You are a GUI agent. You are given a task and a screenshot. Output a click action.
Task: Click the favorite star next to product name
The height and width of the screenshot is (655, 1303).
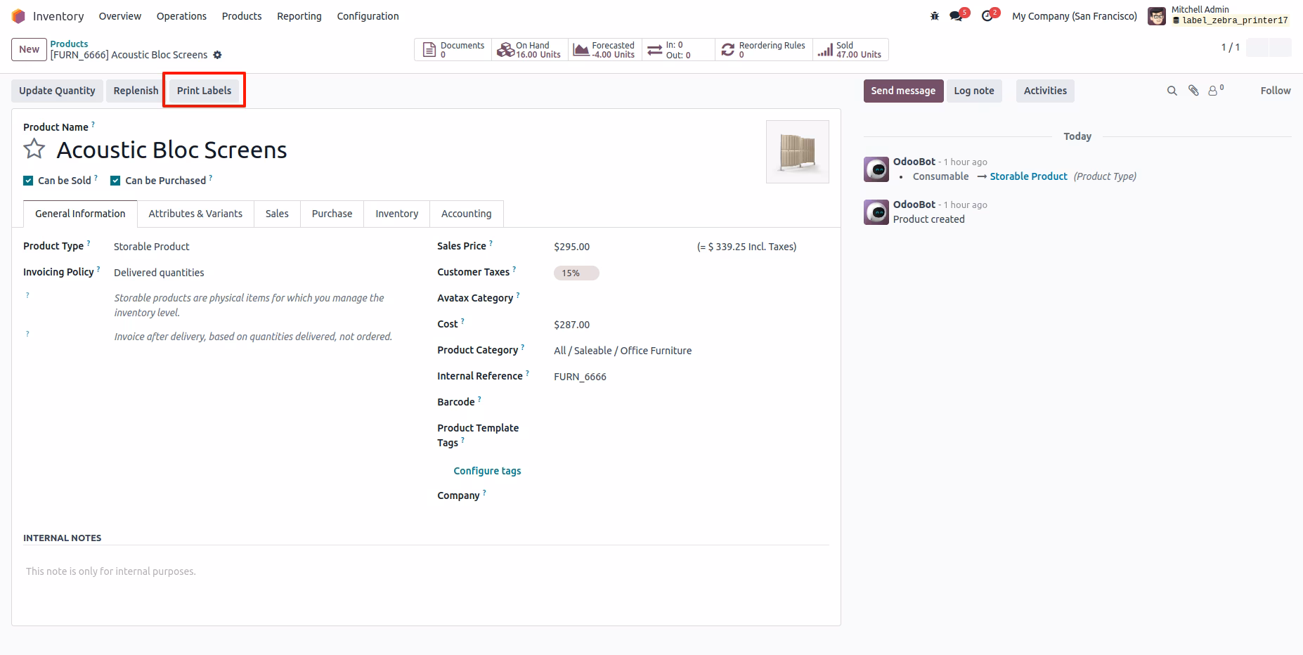click(x=34, y=149)
